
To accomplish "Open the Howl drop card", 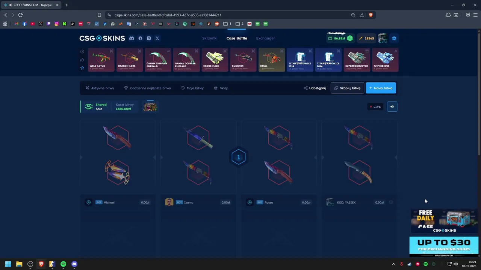I will tap(272, 60).
